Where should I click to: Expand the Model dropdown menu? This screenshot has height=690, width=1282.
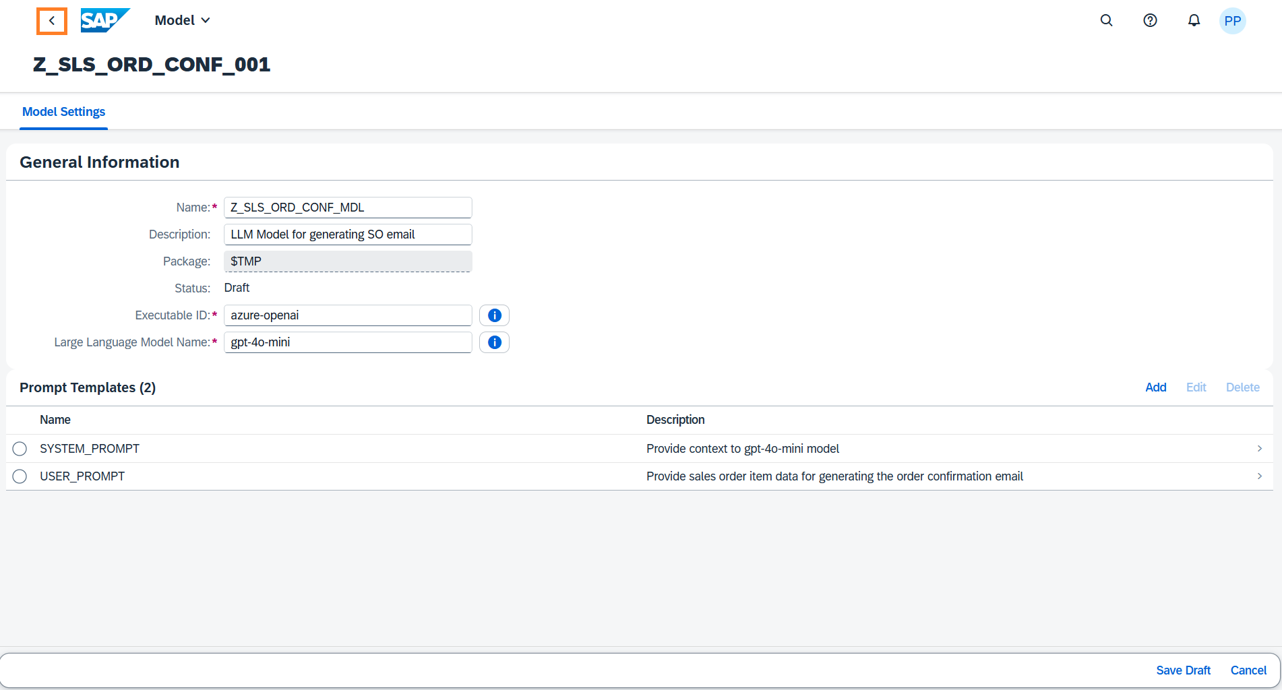(x=182, y=20)
